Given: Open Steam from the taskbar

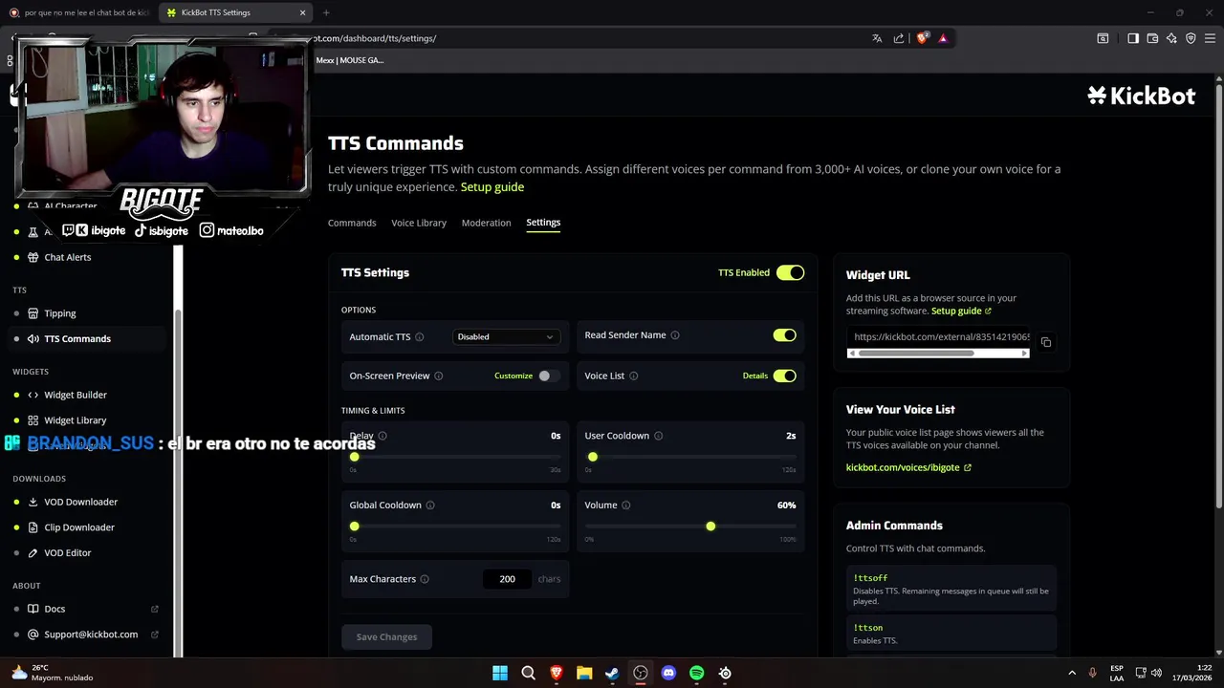Looking at the screenshot, I should [612, 673].
